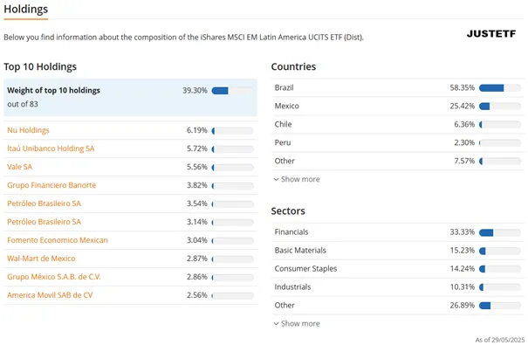Viewport: 528px width, 345px height.
Task: Open America Movil SAB de CV link
Action: (50, 295)
